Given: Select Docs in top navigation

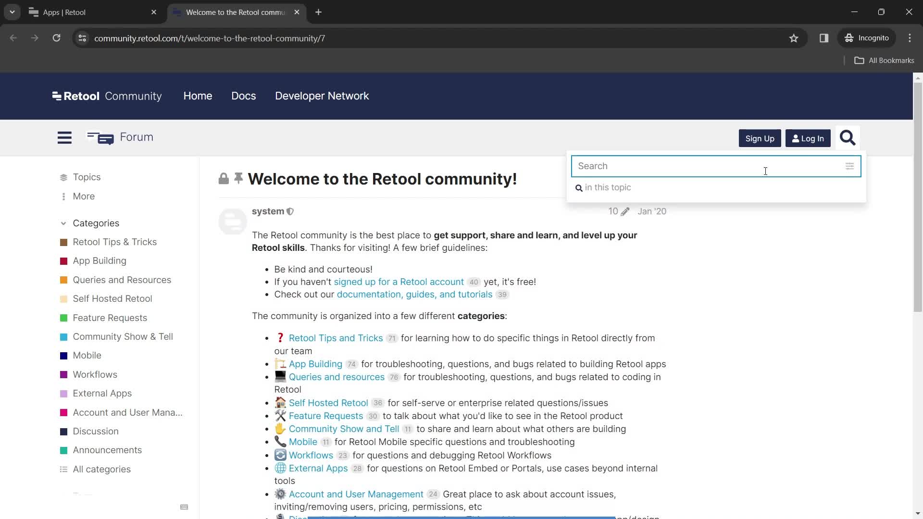Looking at the screenshot, I should (x=243, y=96).
